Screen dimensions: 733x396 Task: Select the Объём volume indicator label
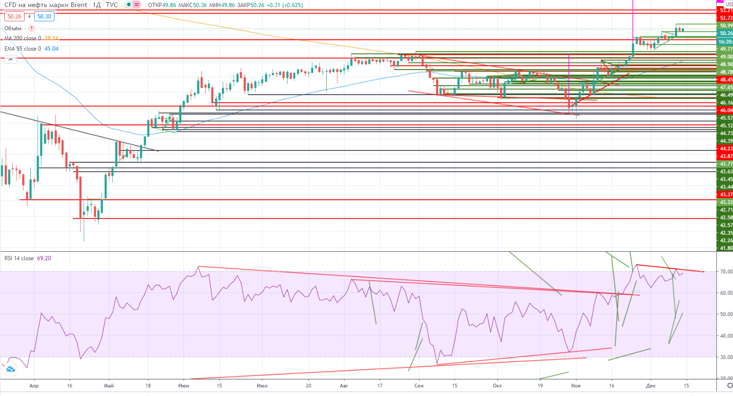pos(13,28)
